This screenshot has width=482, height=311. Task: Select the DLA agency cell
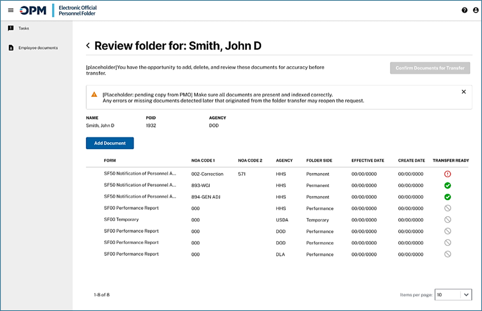click(x=280, y=255)
